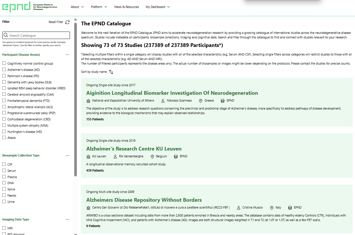Click "155 Patients" count text
This screenshot has height=235, width=355.
(x=95, y=119)
